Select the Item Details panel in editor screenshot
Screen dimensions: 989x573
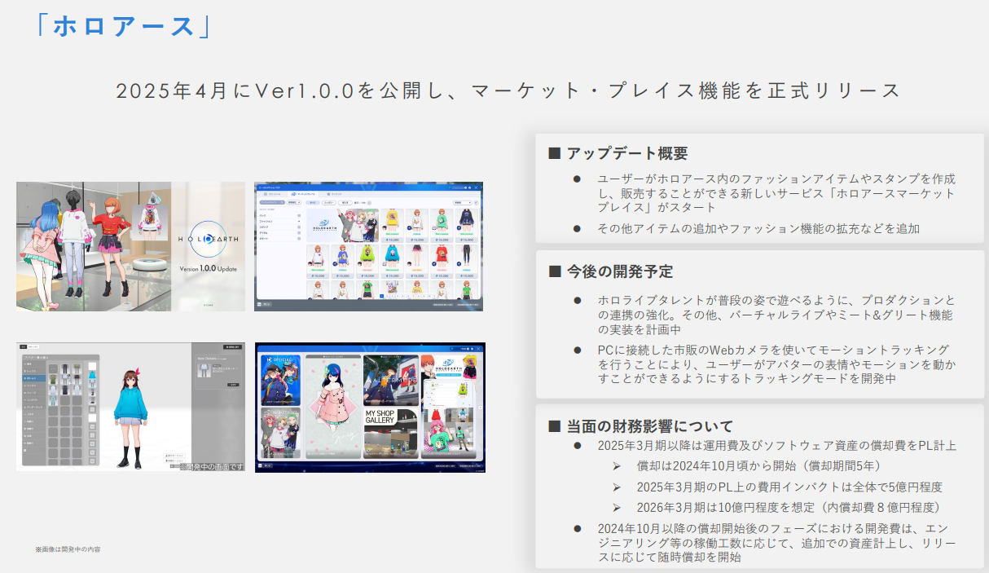pos(217,371)
